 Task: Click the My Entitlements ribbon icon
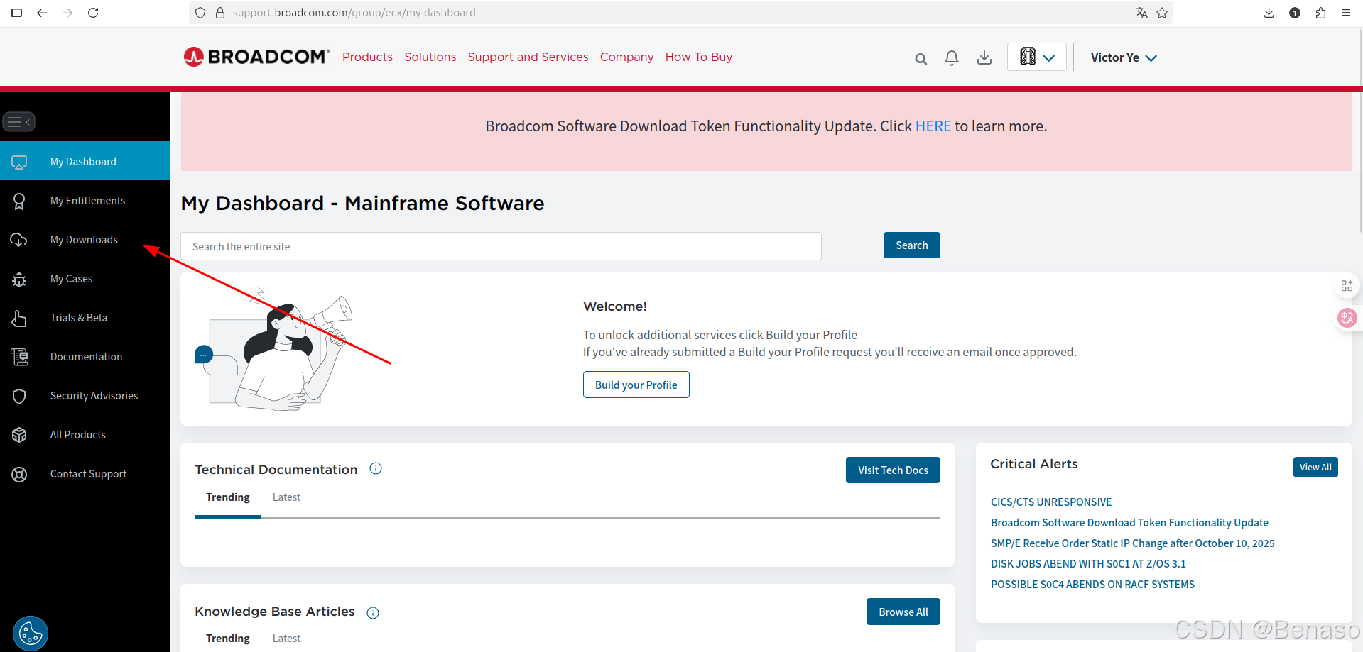19,201
